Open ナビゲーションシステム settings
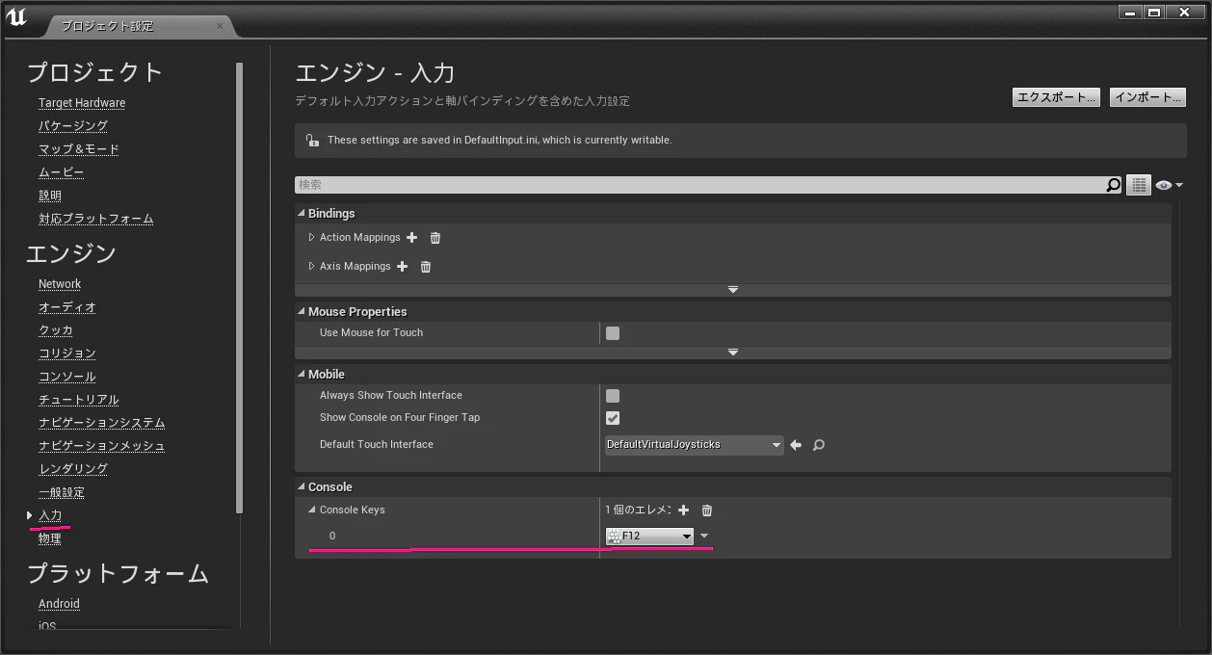Image resolution: width=1212 pixels, height=655 pixels. [102, 423]
